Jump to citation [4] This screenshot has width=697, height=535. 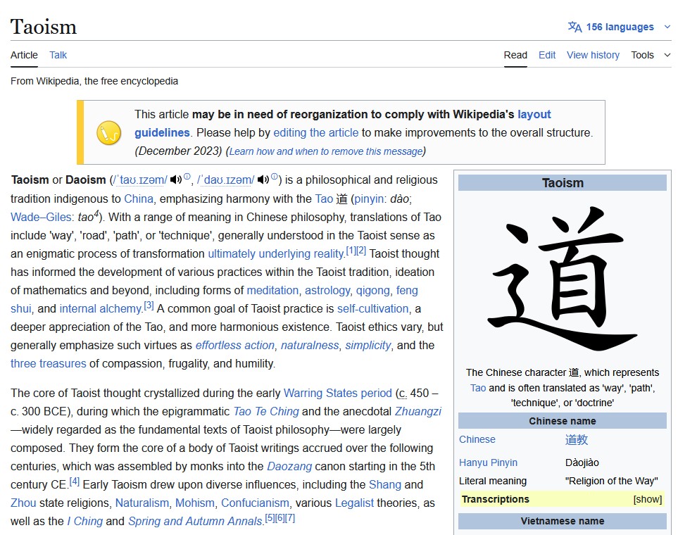coord(75,481)
